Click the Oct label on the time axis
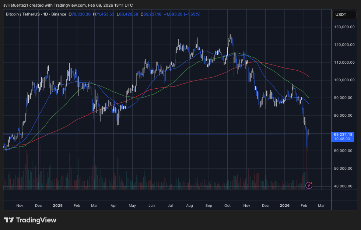 tap(227, 206)
